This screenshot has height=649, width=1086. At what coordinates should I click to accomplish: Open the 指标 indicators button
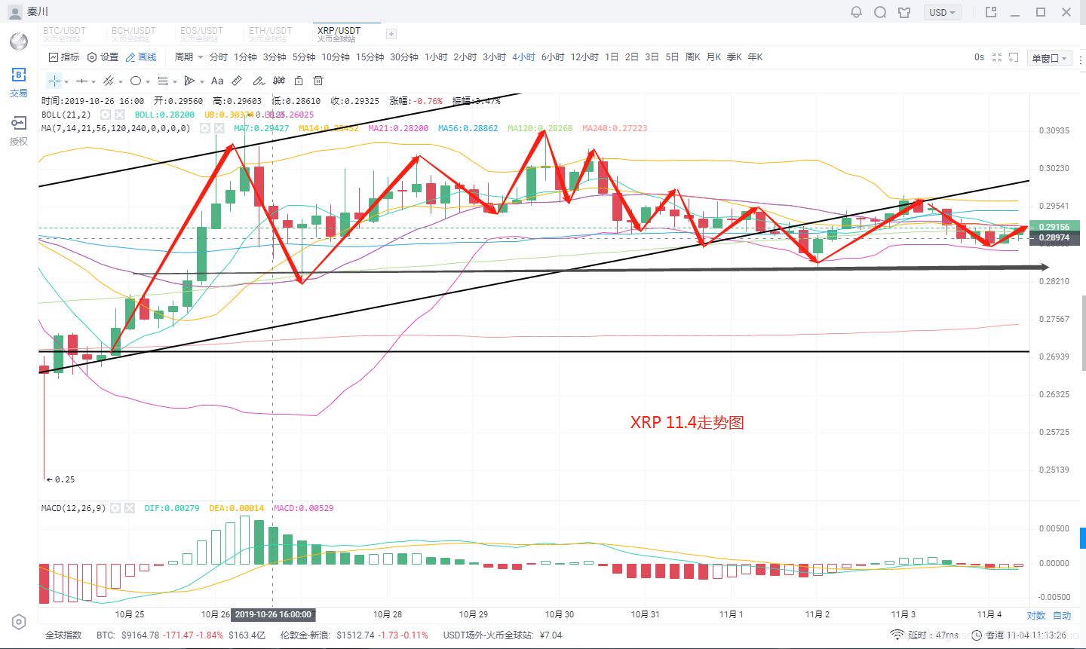(64, 57)
